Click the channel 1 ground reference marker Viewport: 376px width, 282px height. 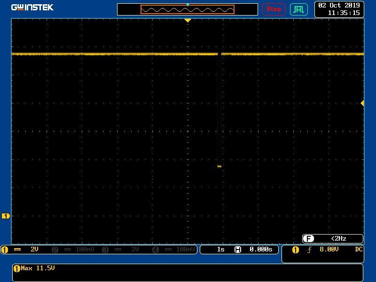coord(6,216)
